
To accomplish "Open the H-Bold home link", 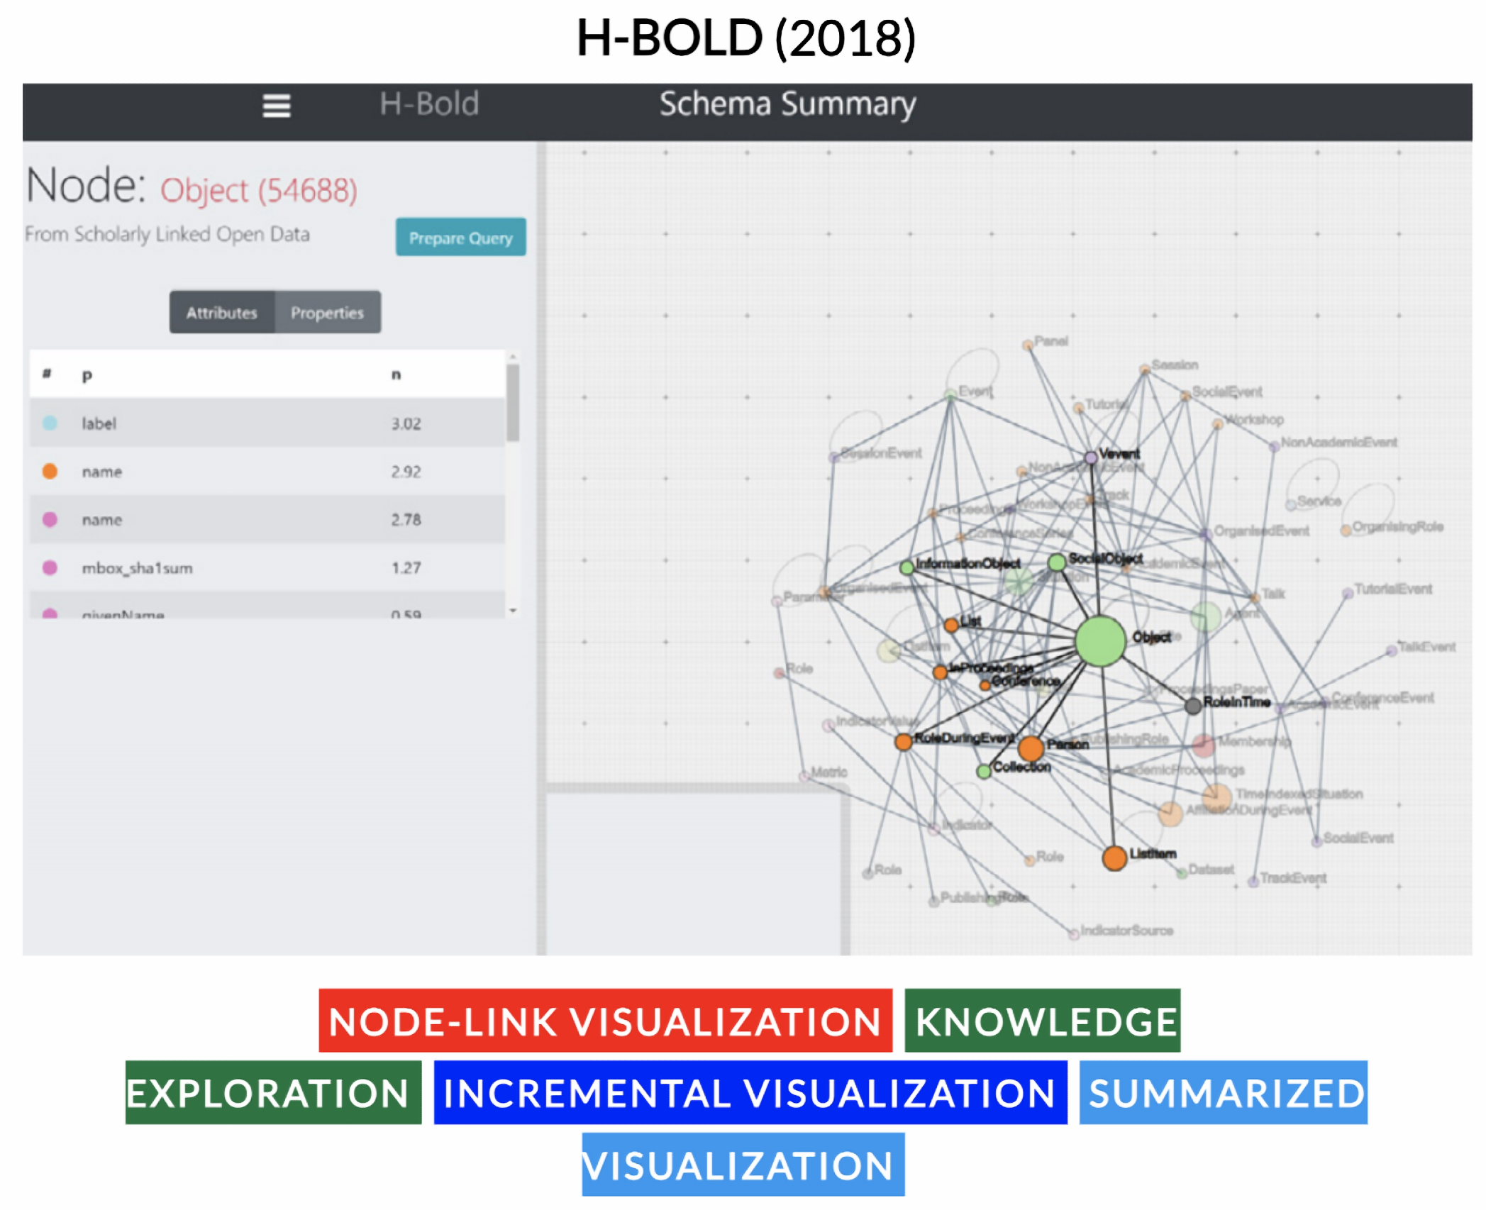I will point(428,104).
